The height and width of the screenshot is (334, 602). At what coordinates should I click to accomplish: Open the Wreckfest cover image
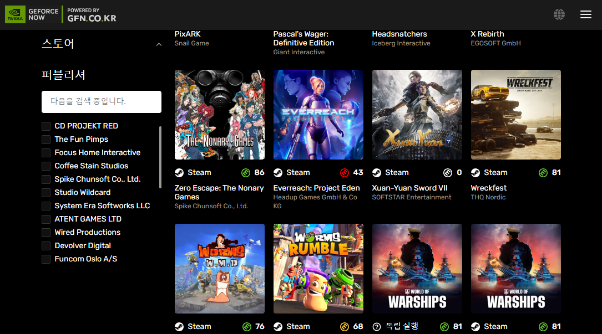coord(515,115)
